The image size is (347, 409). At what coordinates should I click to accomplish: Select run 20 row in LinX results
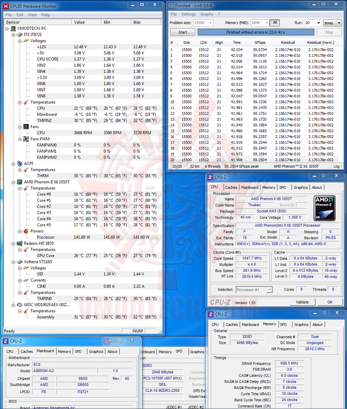253,160
